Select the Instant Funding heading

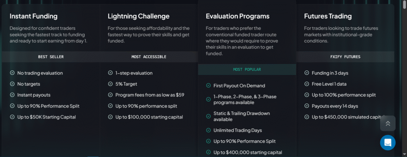coord(33,16)
